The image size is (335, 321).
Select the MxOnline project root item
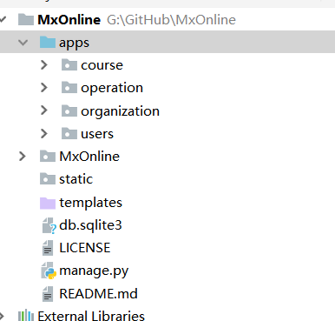[x=69, y=20]
